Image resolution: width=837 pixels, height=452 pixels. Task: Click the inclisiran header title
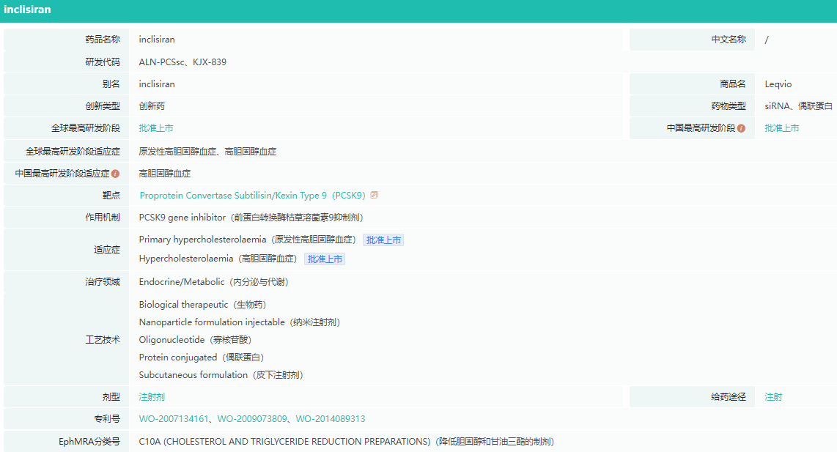(27, 10)
